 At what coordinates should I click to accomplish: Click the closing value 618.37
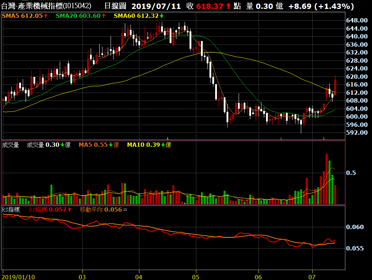(210, 6)
